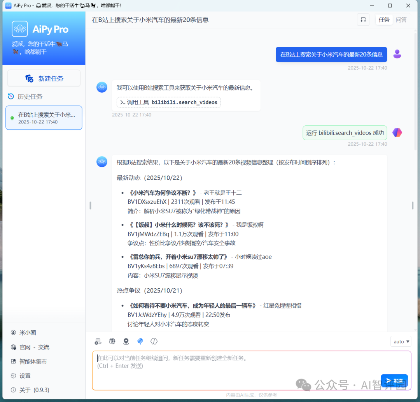Screen dimensions: 420x402
Task: Click the 热点争议（2025/10/21）heading
Action: coord(149,291)
